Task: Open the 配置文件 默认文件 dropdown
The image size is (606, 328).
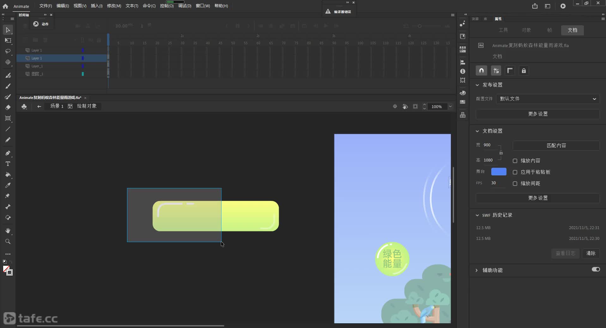Action: 548,99
